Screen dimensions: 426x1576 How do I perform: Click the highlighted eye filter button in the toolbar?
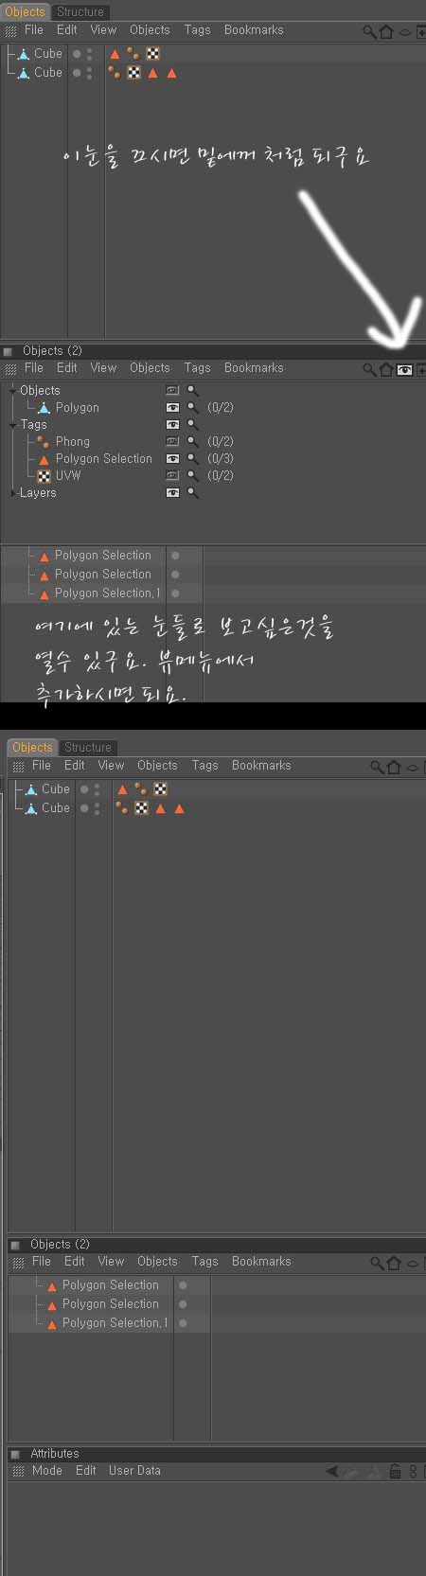pos(404,370)
